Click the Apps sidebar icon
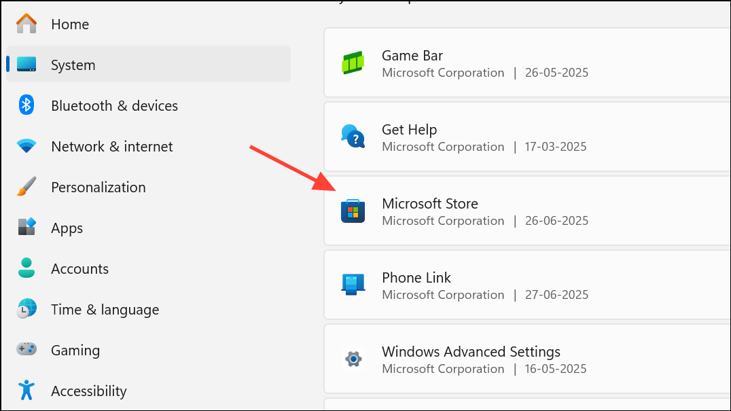The image size is (731, 411). [x=26, y=227]
